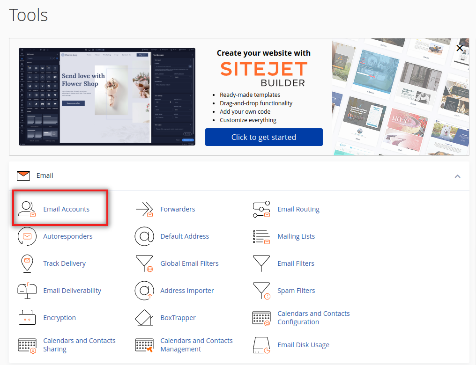The height and width of the screenshot is (365, 476).
Task: Go to the Email Deliverability link
Action: [72, 291]
